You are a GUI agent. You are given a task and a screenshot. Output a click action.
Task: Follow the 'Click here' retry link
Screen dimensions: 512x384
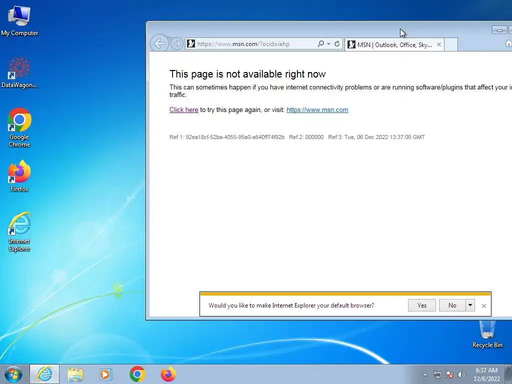[x=184, y=109]
